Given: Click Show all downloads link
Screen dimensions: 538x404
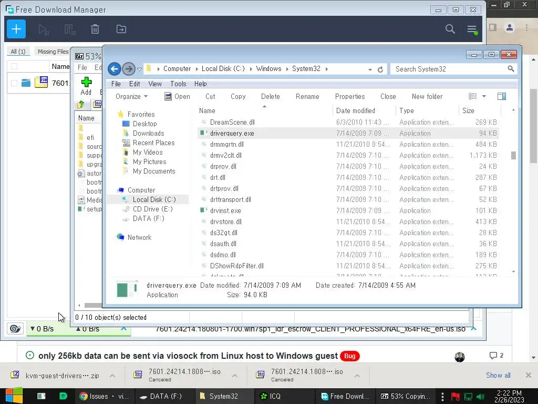Looking at the screenshot, I should [x=498, y=375].
